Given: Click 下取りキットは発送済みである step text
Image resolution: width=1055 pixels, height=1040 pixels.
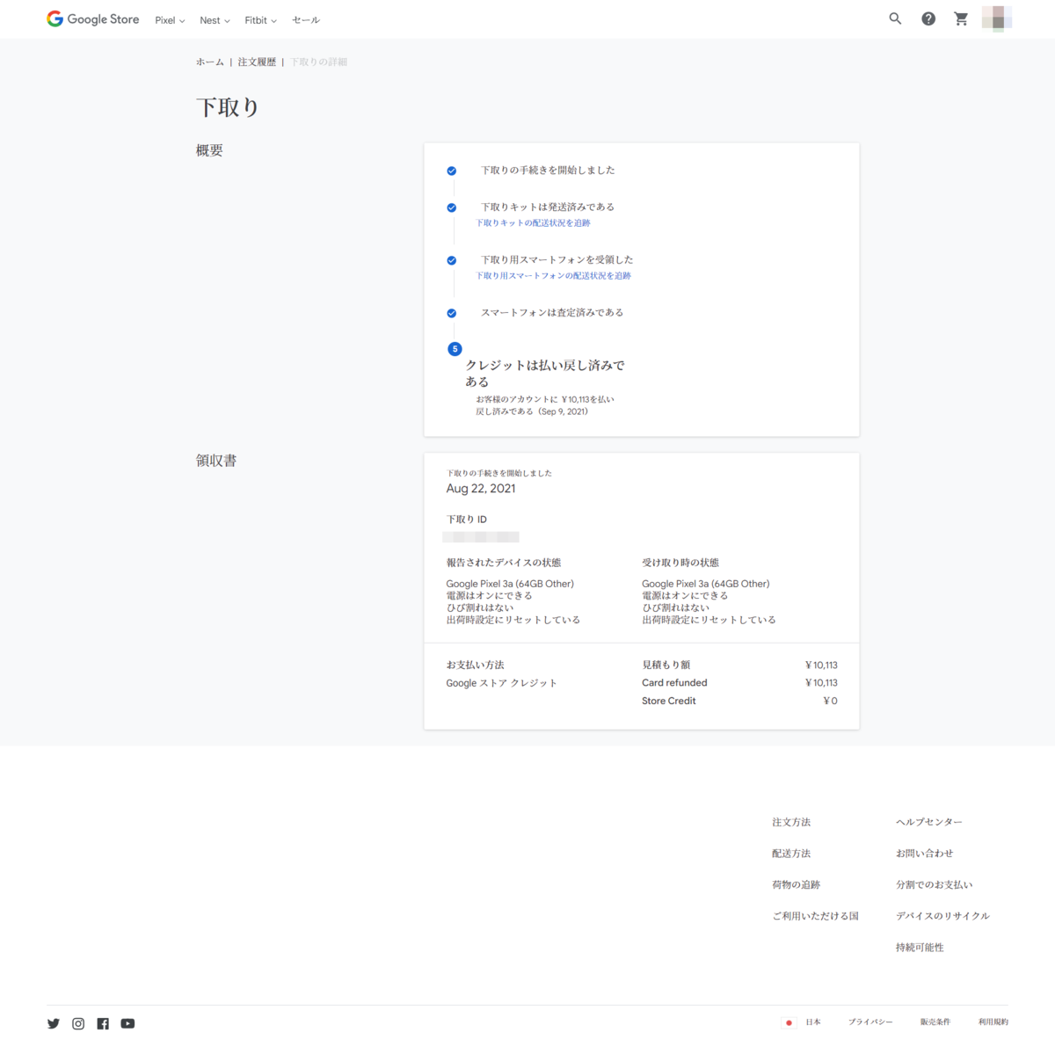Looking at the screenshot, I should tap(548, 207).
